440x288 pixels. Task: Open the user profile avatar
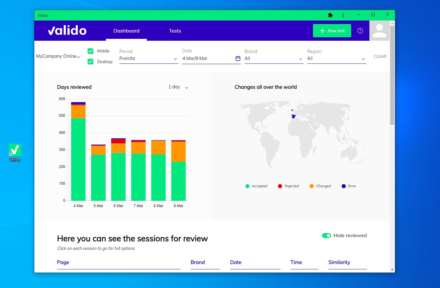coord(379,31)
